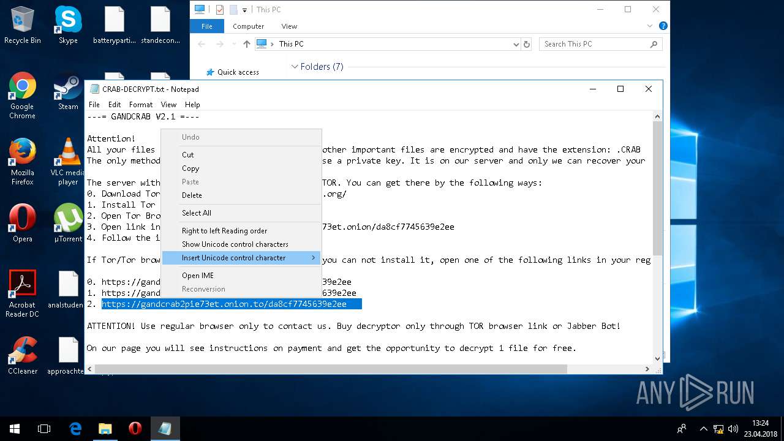
Task: Select the analstuden file on desktop
Action: pos(66,290)
